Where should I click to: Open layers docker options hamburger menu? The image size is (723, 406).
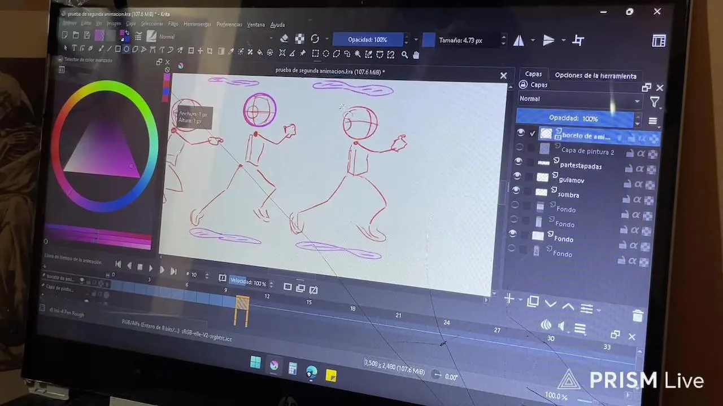(653, 121)
